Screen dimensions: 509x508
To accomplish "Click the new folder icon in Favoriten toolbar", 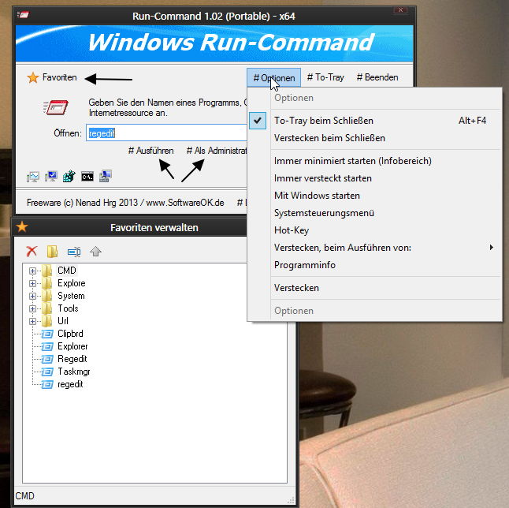I will tap(53, 251).
